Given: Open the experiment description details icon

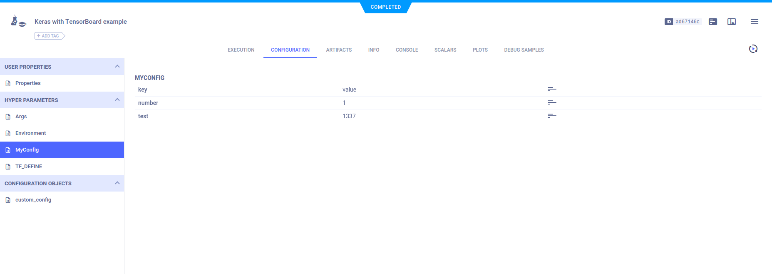Looking at the screenshot, I should (x=713, y=22).
